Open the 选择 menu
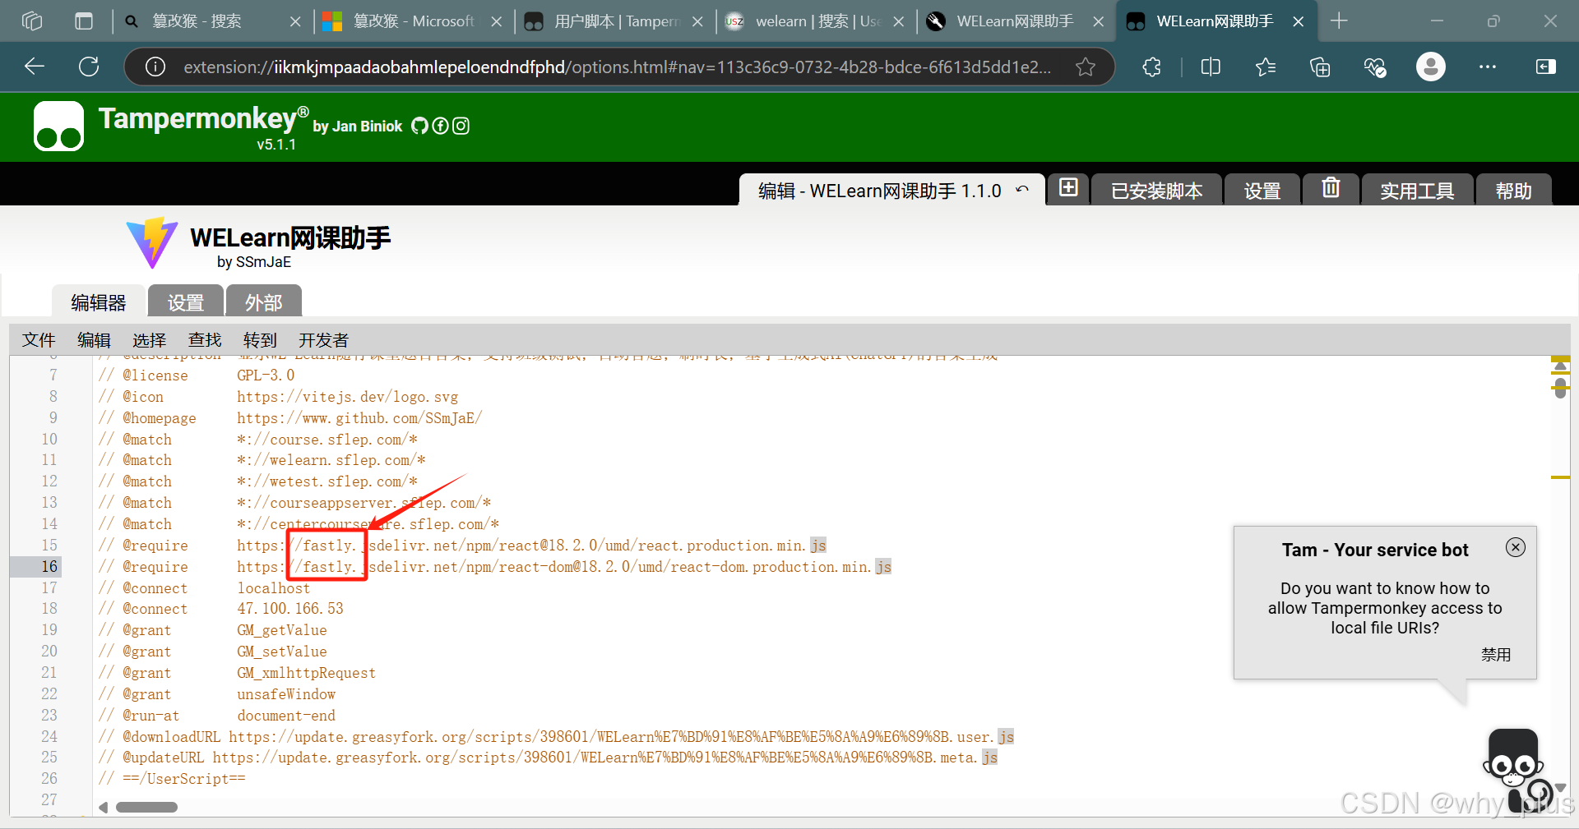 pos(149,340)
